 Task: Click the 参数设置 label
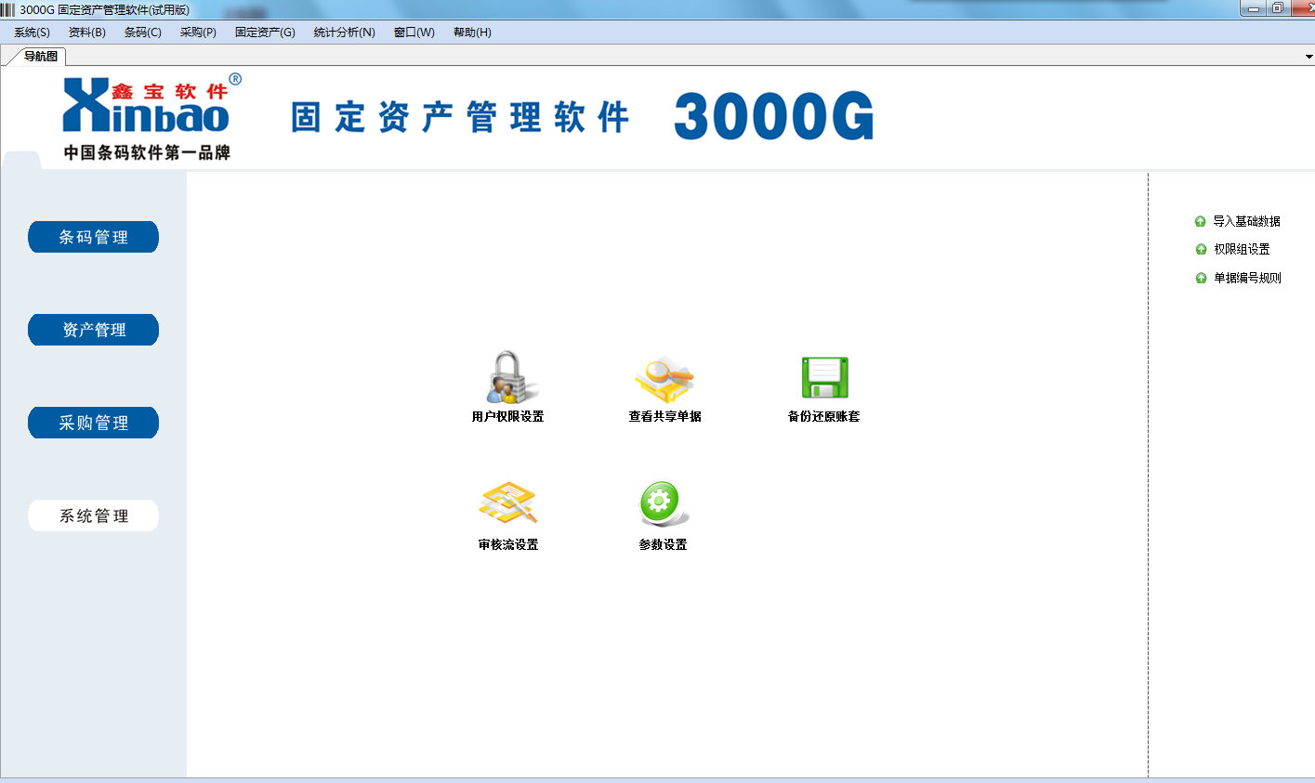pyautogui.click(x=663, y=544)
